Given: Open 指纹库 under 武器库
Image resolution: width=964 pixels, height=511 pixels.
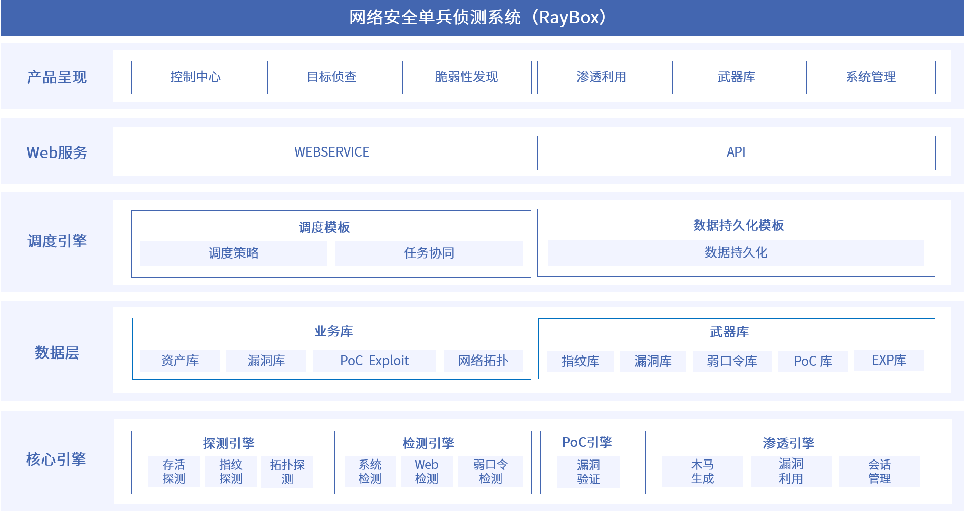Looking at the screenshot, I should click(580, 361).
